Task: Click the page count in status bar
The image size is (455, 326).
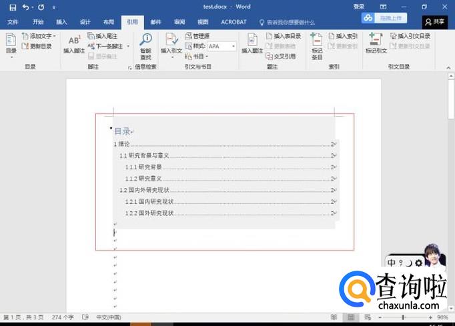Action: point(23,317)
